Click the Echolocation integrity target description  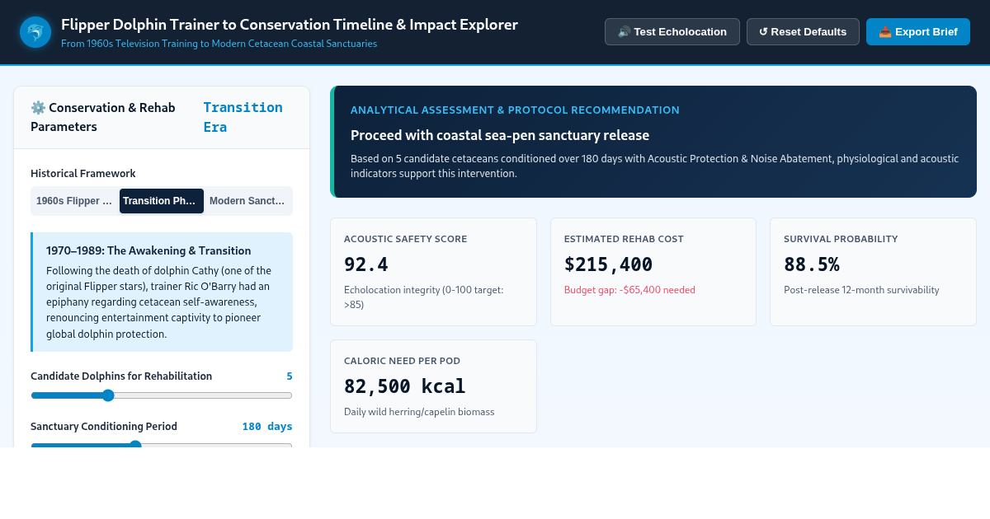(423, 297)
